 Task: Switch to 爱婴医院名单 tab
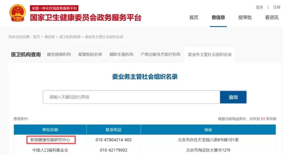(x=90, y=55)
